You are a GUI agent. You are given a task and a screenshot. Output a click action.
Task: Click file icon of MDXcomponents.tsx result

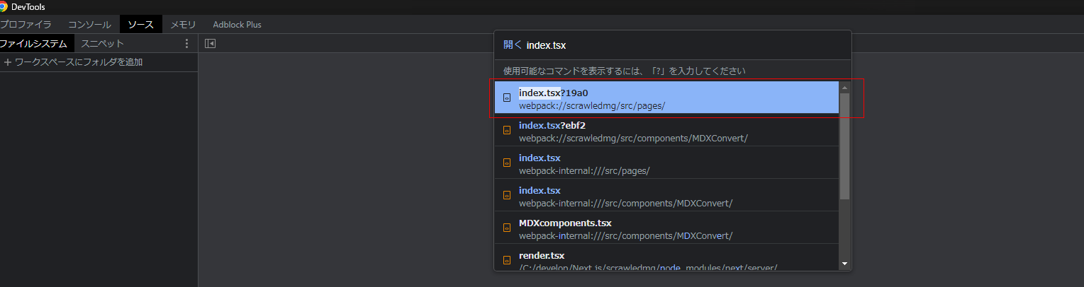pyautogui.click(x=506, y=228)
